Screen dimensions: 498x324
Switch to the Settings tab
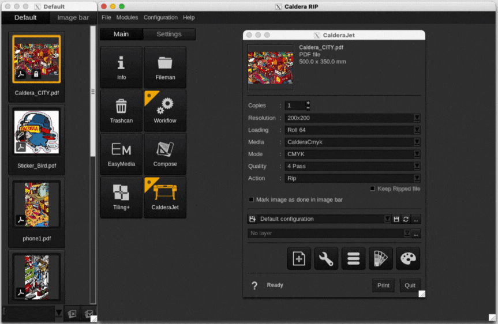169,34
